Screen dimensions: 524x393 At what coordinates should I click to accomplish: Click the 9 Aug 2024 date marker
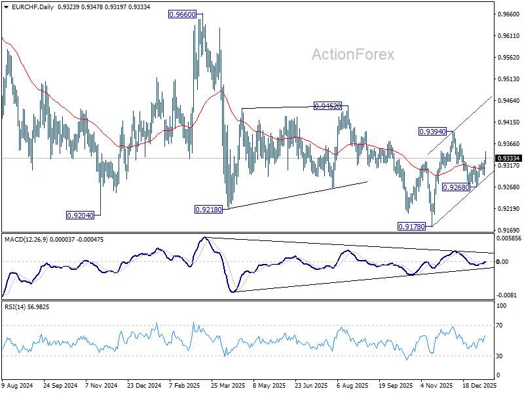point(18,386)
